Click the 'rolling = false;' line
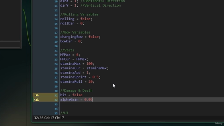Screen dimensions: 224x126 (76, 19)
